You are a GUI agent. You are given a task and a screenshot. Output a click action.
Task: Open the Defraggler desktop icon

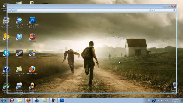tap(32, 54)
